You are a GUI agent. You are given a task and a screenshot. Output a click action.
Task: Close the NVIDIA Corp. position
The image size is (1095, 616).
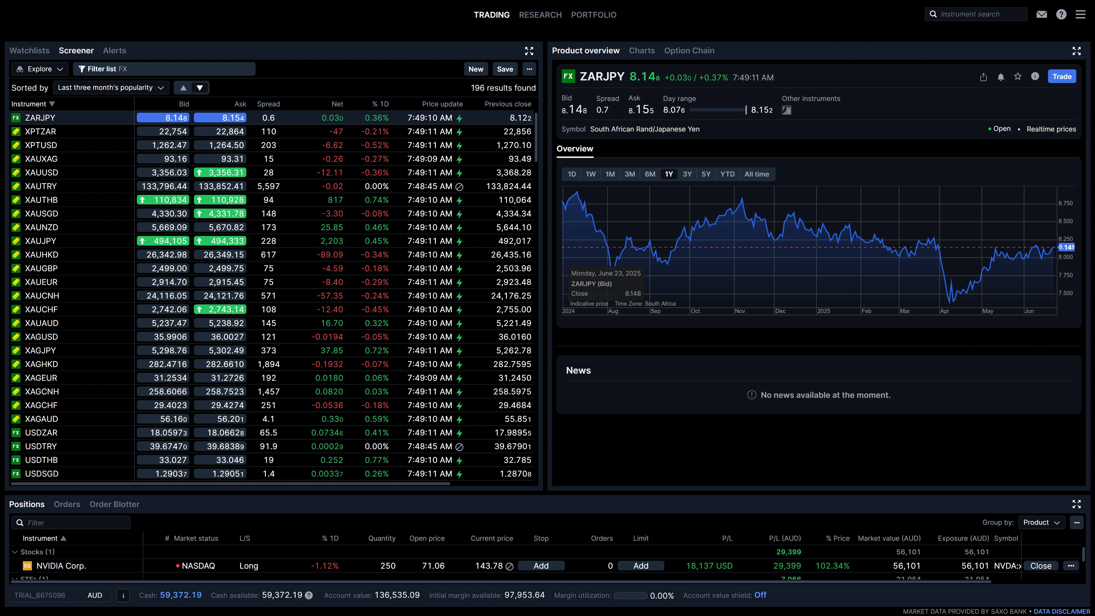click(1041, 566)
